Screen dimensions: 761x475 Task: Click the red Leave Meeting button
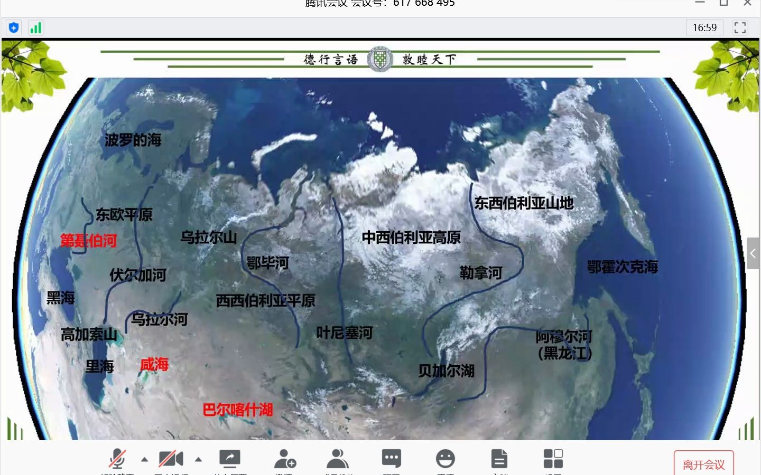pyautogui.click(x=704, y=464)
